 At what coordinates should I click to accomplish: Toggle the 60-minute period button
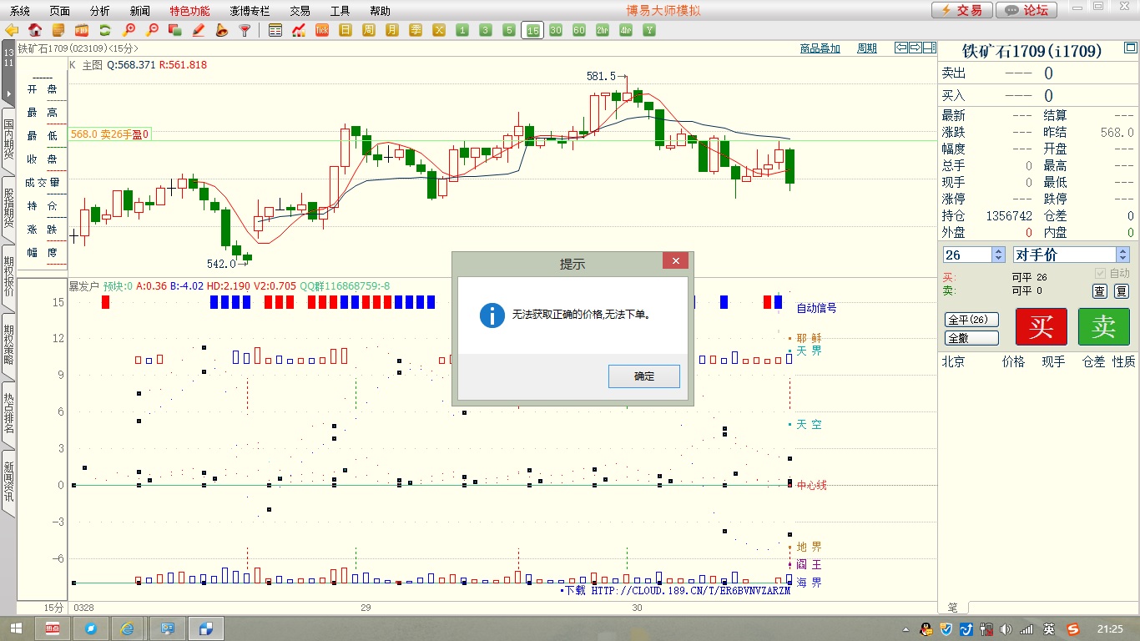point(579,30)
